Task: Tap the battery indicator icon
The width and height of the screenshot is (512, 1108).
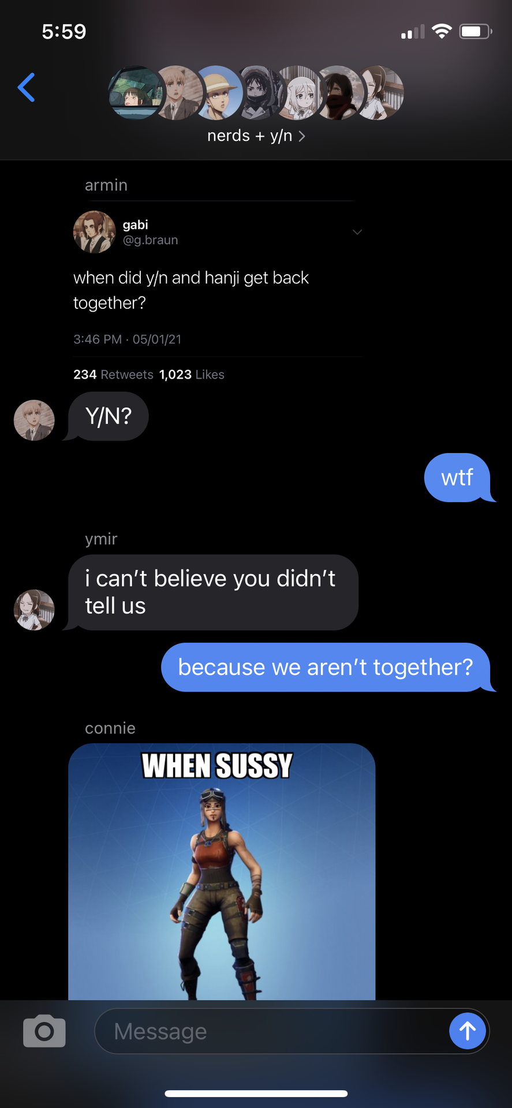Action: pos(476,31)
